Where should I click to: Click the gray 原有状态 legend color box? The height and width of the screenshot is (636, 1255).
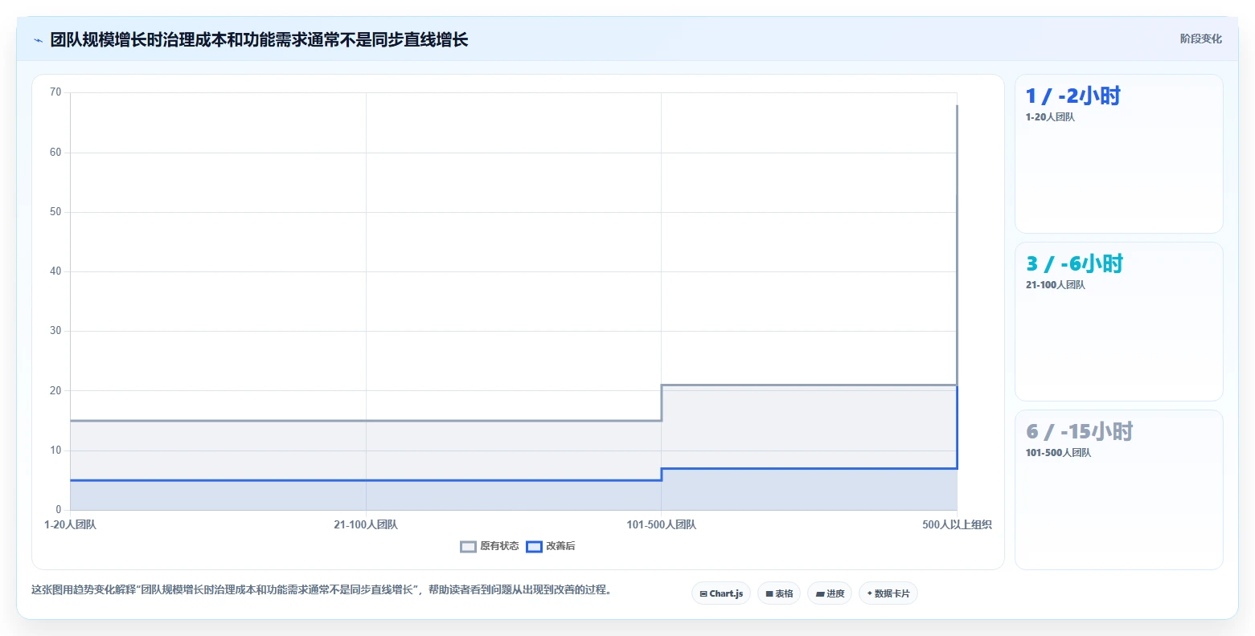coord(469,547)
